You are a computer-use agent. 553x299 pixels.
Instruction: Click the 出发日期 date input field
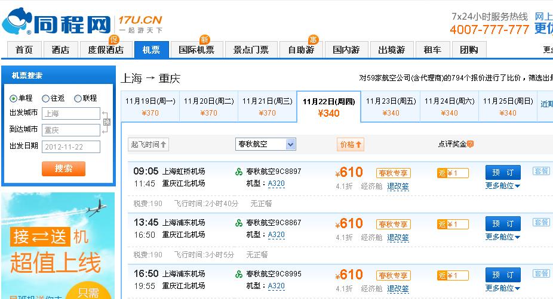70,147
